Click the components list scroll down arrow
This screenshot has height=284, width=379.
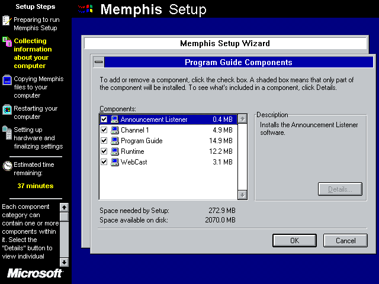pyautogui.click(x=242, y=195)
